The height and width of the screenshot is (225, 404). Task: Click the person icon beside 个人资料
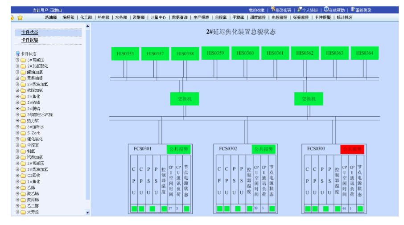[x=299, y=9]
